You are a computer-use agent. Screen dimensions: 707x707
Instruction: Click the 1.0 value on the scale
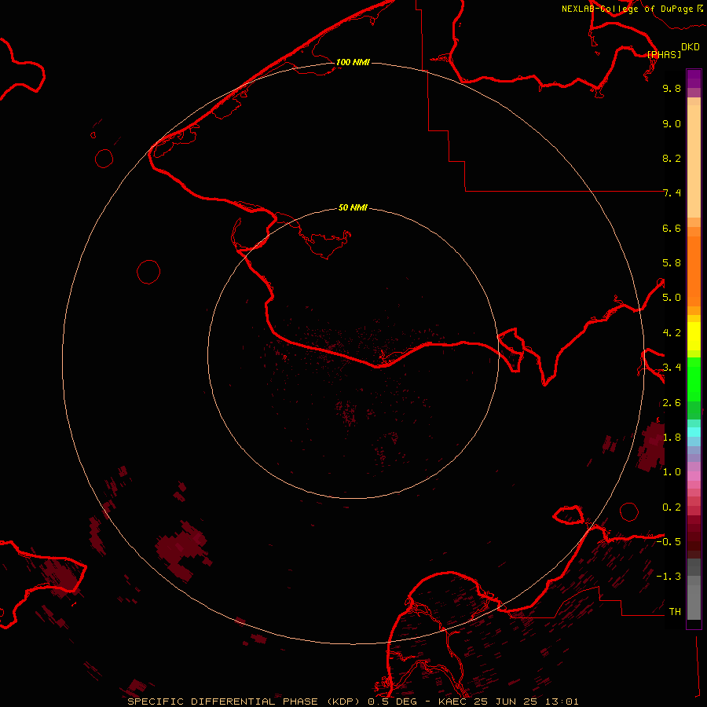point(672,472)
